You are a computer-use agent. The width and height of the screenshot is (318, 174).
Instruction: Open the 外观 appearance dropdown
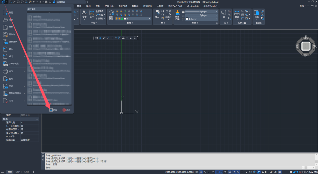pos(303,6)
